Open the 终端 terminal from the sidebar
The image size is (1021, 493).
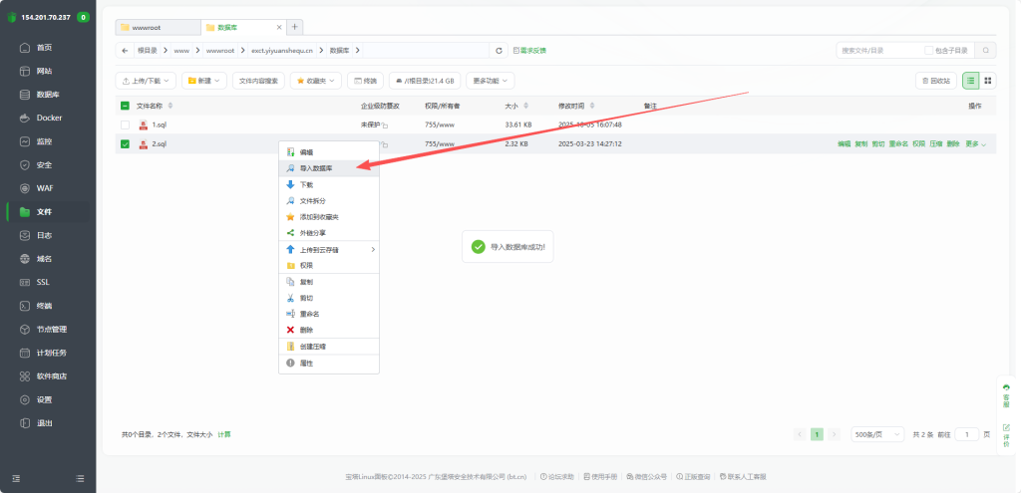(43, 306)
